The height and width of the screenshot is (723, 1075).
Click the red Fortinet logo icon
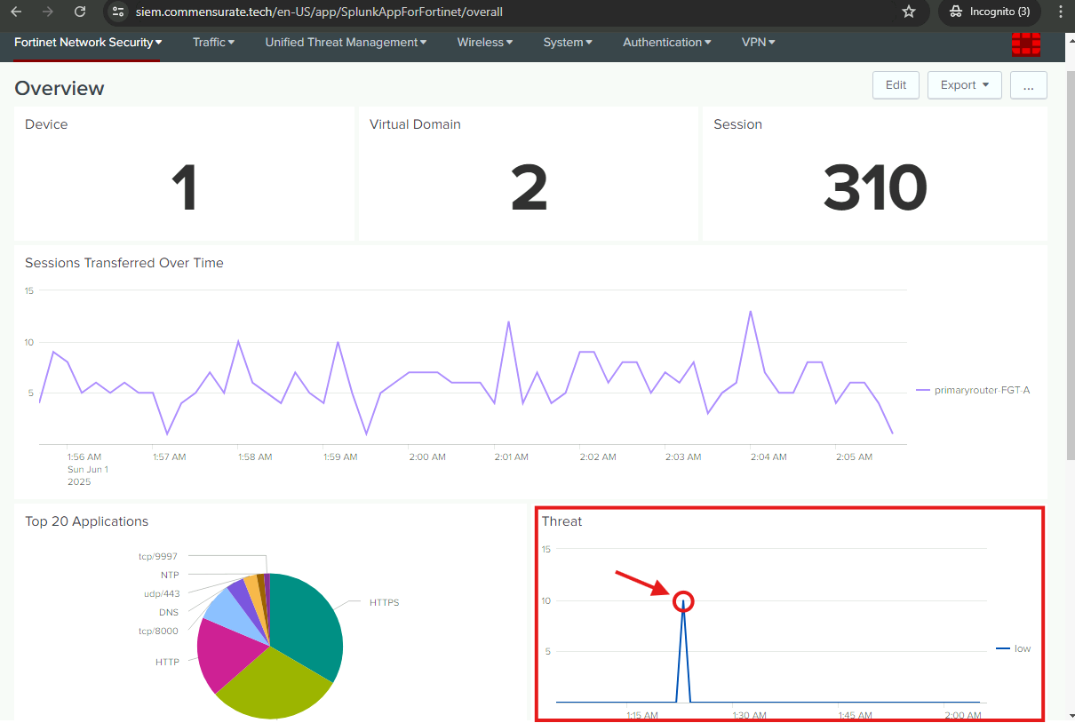(1026, 44)
